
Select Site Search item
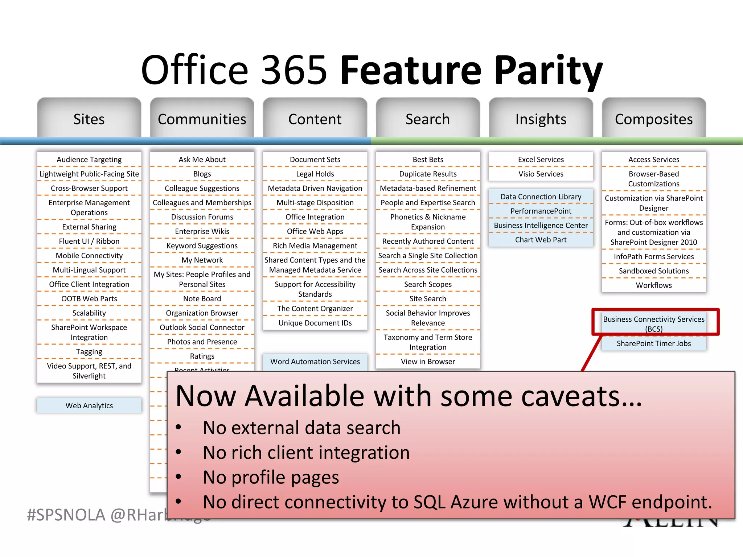tap(428, 298)
